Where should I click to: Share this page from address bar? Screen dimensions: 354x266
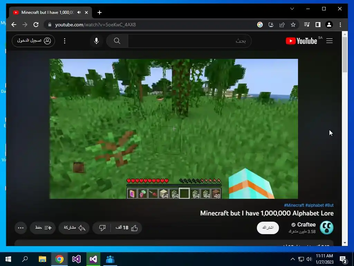coord(282,25)
